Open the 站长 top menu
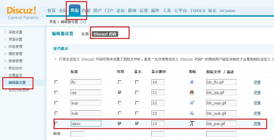The image size is (274, 140). pyautogui.click(x=212, y=11)
